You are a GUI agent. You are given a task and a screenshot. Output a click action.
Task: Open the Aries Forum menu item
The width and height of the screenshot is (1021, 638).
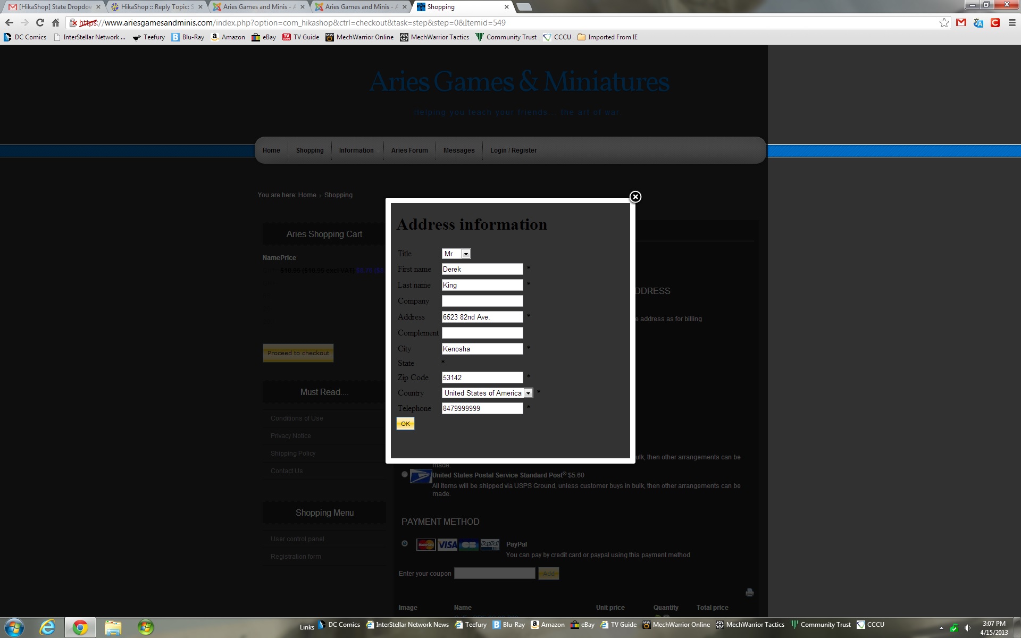409,150
